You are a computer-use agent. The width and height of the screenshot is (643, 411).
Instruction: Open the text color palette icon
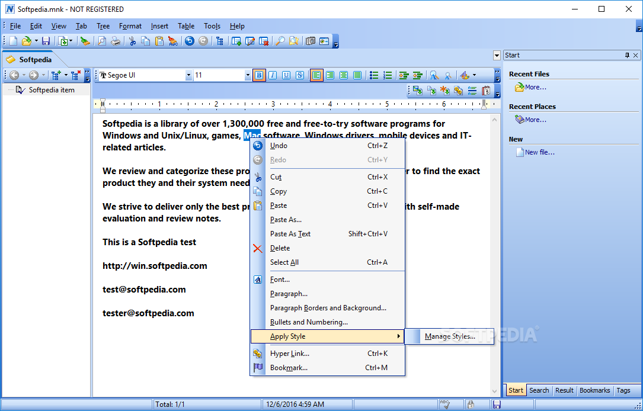pyautogui.click(x=465, y=75)
